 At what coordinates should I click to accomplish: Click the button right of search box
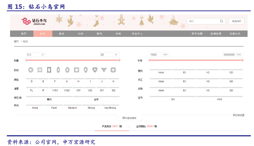(237, 21)
